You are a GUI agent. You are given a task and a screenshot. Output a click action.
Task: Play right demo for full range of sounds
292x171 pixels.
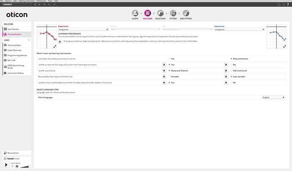pyautogui.click(x=226, y=65)
